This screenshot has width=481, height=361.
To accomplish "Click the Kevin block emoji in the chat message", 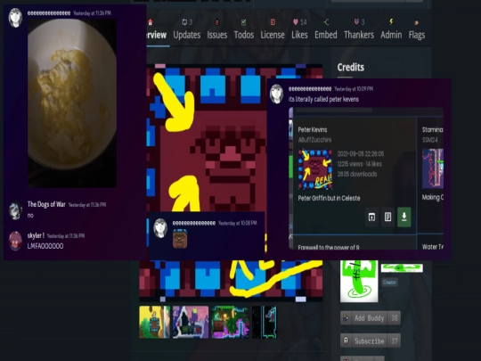I will [x=180, y=239].
